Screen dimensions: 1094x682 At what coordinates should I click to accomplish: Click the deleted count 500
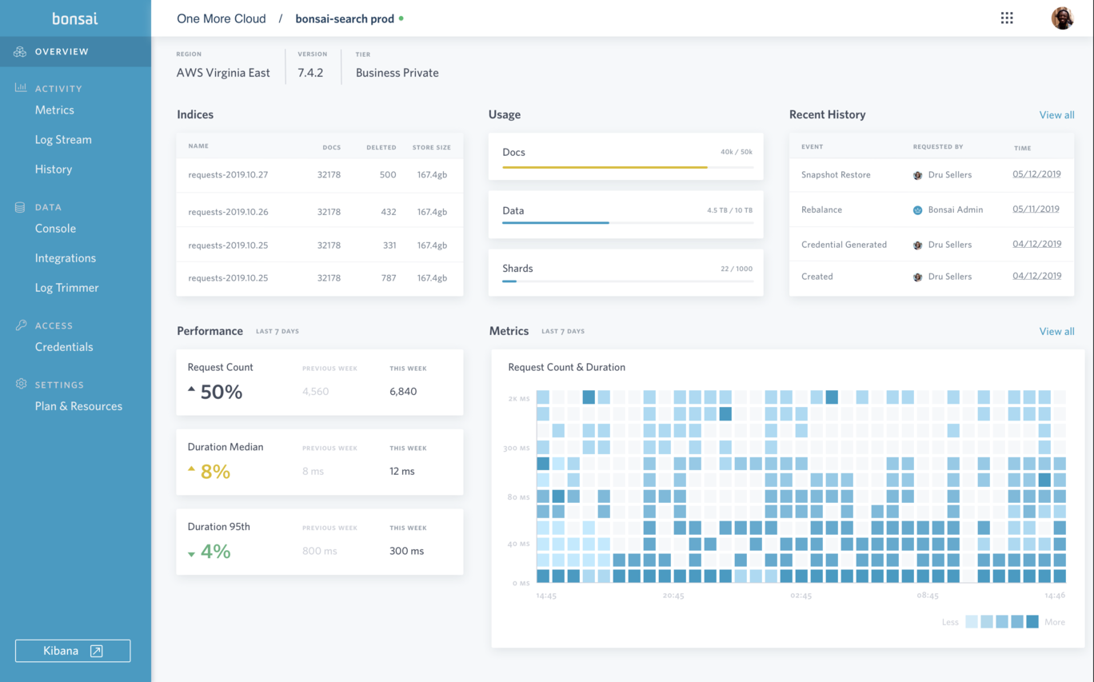pos(388,175)
